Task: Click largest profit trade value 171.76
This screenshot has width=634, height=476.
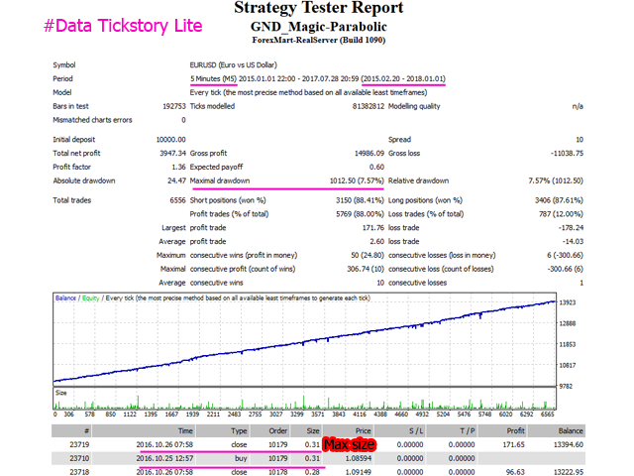Action: click(x=372, y=227)
